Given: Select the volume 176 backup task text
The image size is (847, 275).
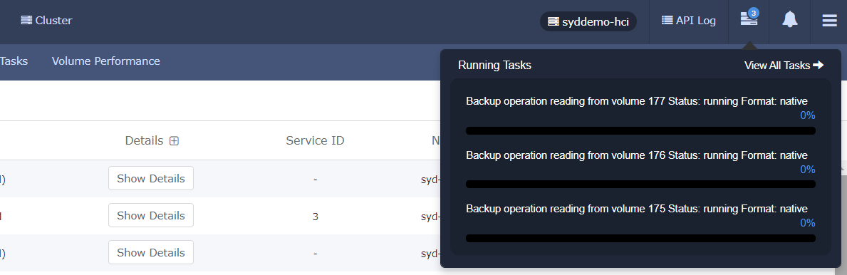Looking at the screenshot, I should click(636, 155).
